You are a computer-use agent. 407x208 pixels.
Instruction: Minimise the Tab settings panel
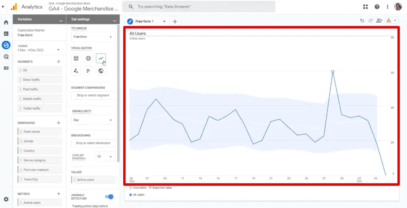click(x=114, y=20)
